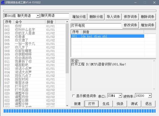Select command row 调整分钟
This screenshot has width=159, height=116.
coord(34,104)
